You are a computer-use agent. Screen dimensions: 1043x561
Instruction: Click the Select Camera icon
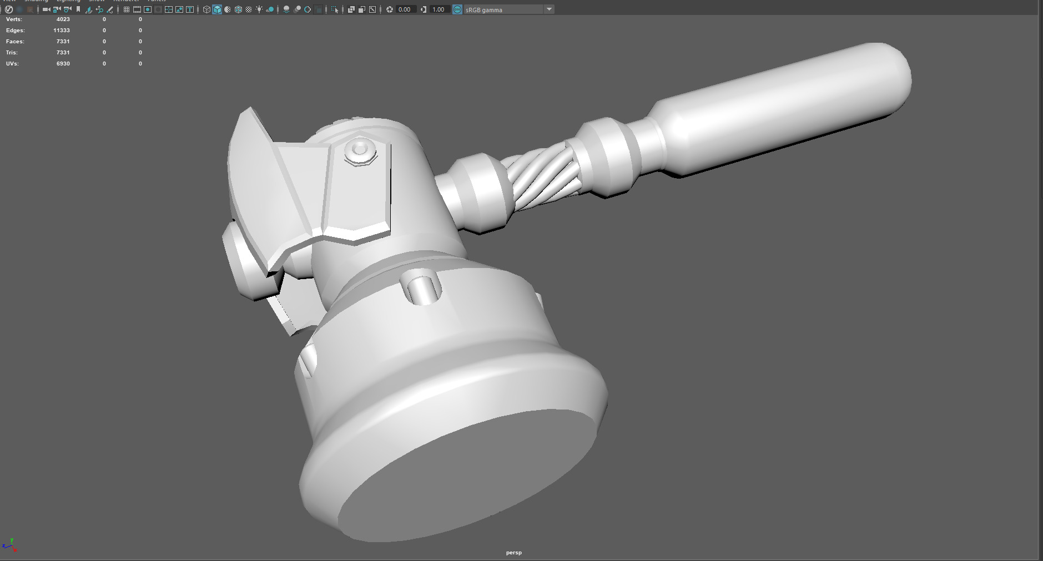(46, 9)
